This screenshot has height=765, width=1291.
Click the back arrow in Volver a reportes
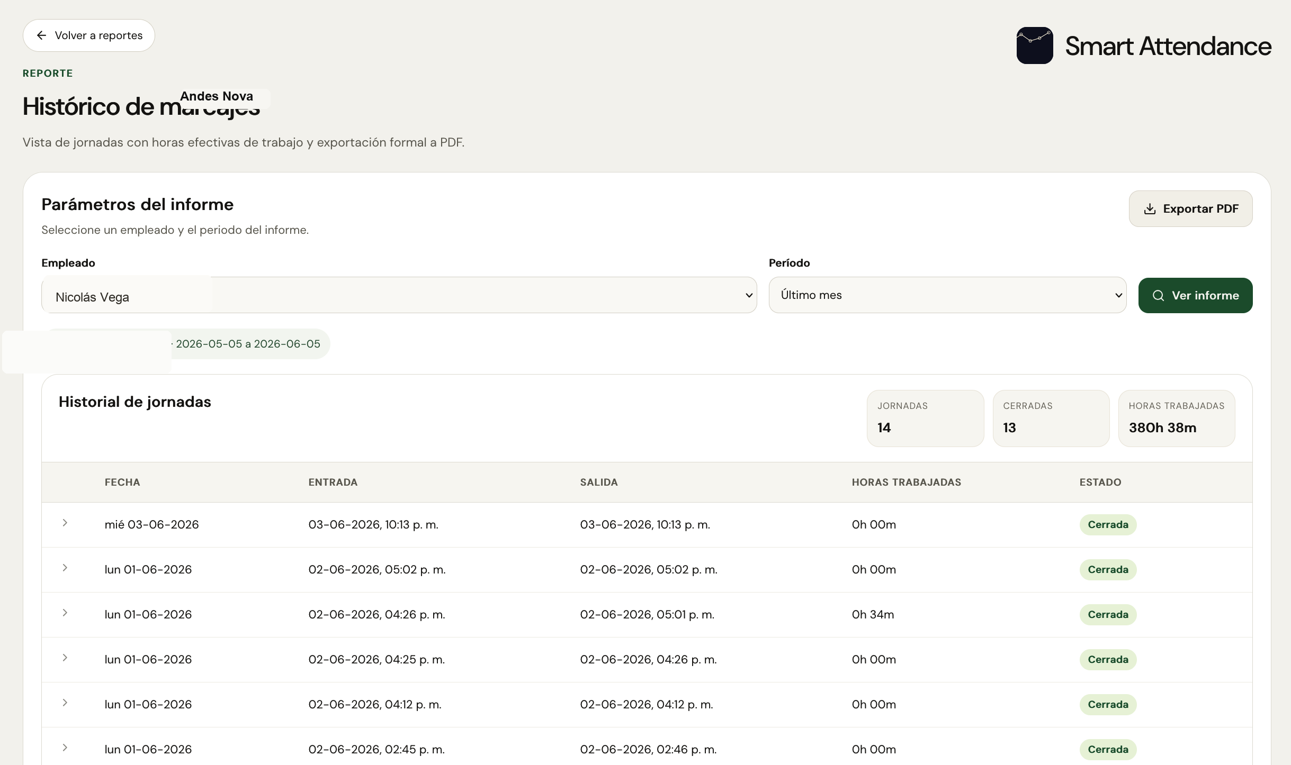coord(41,35)
